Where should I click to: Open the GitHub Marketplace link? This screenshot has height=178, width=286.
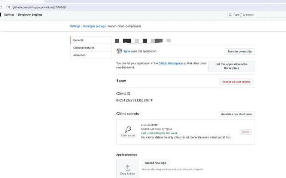(x=171, y=63)
